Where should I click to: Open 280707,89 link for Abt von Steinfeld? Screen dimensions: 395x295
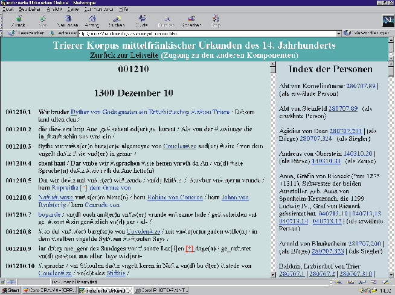pos(343,108)
